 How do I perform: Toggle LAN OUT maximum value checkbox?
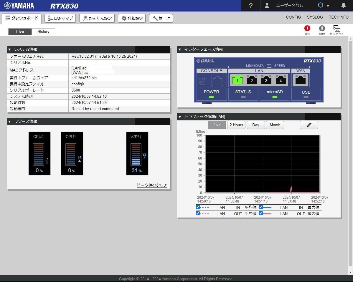point(261,213)
